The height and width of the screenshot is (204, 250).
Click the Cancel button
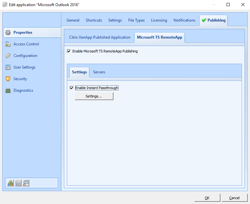tap(234, 198)
